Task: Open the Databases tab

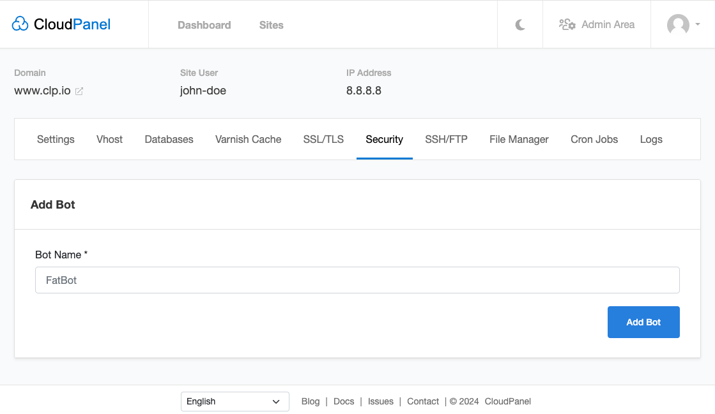Action: tap(169, 139)
